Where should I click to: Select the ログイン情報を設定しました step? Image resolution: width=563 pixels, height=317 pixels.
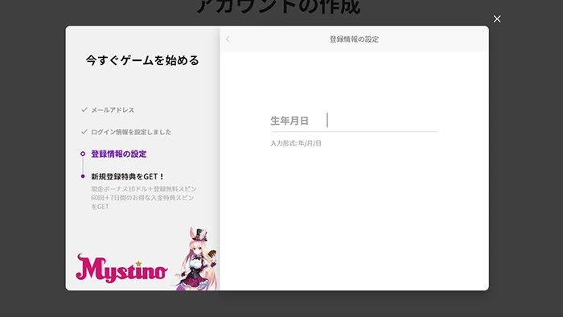(x=131, y=132)
